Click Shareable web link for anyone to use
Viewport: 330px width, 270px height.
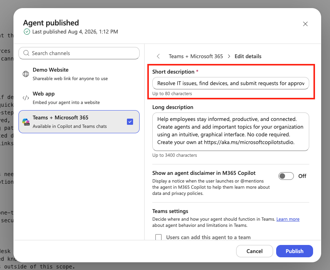pos(70,79)
